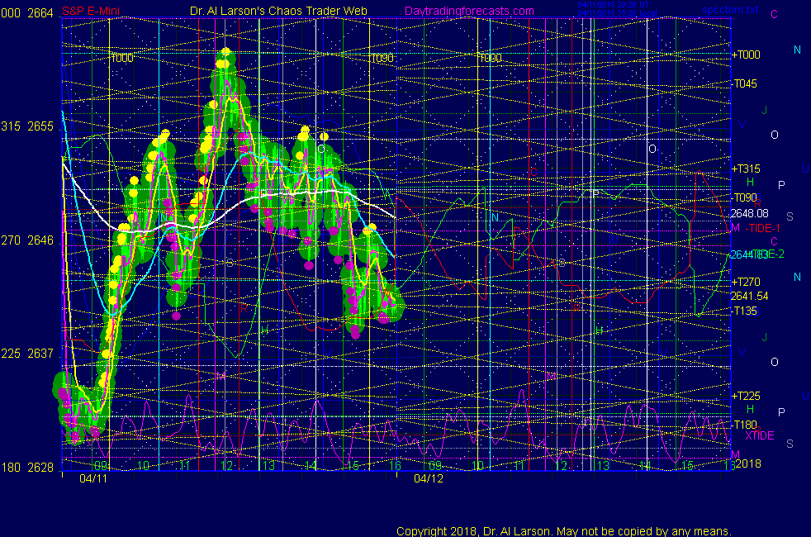Click the "T090" marker inside the chart
Viewport: 811px width, 537px height.
click(382, 59)
